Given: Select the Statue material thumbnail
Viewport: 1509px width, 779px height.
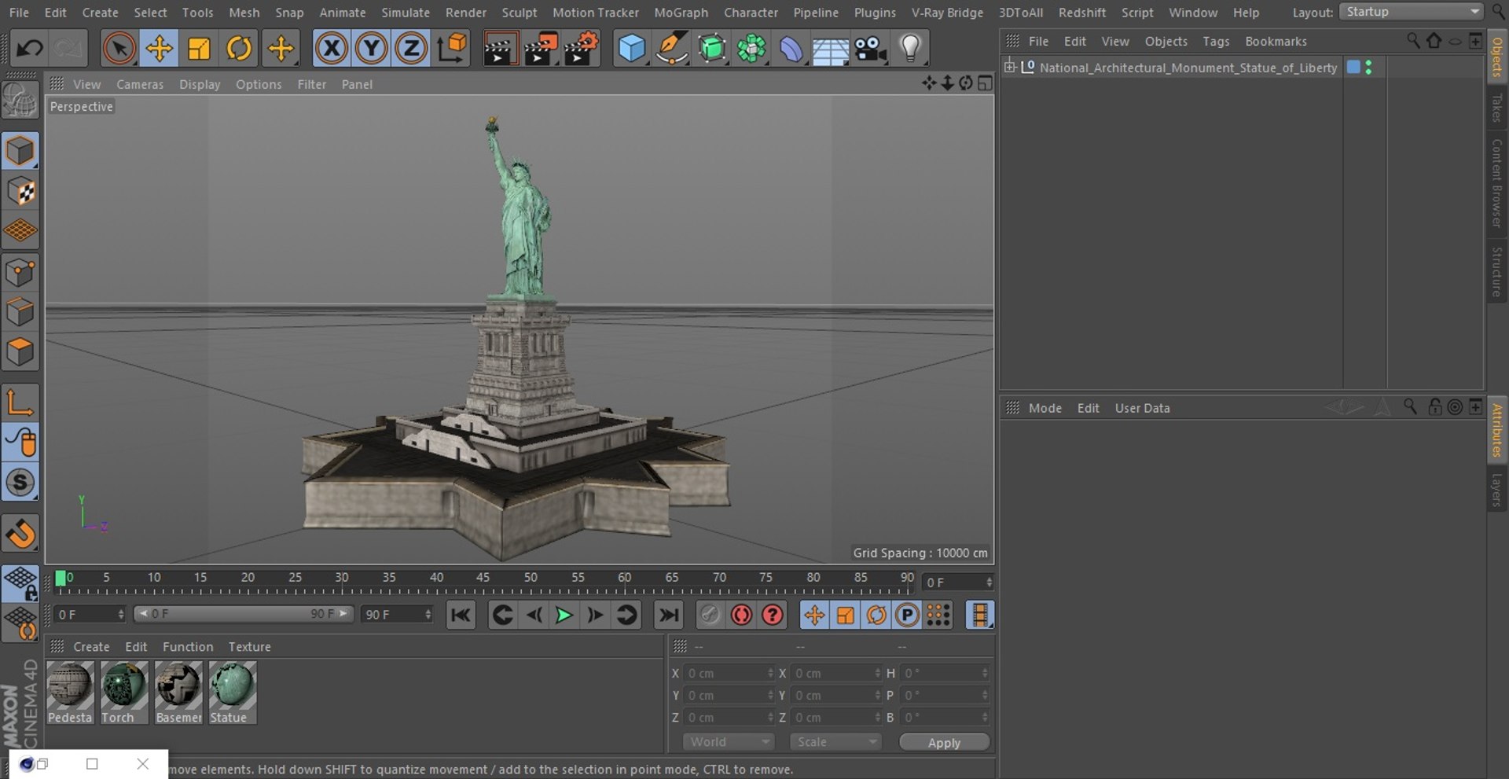Looking at the screenshot, I should (233, 693).
